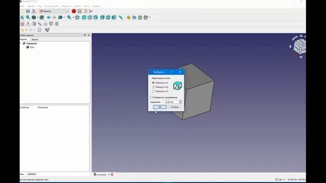Open the link actions dropdown arrow

tap(150, 17)
